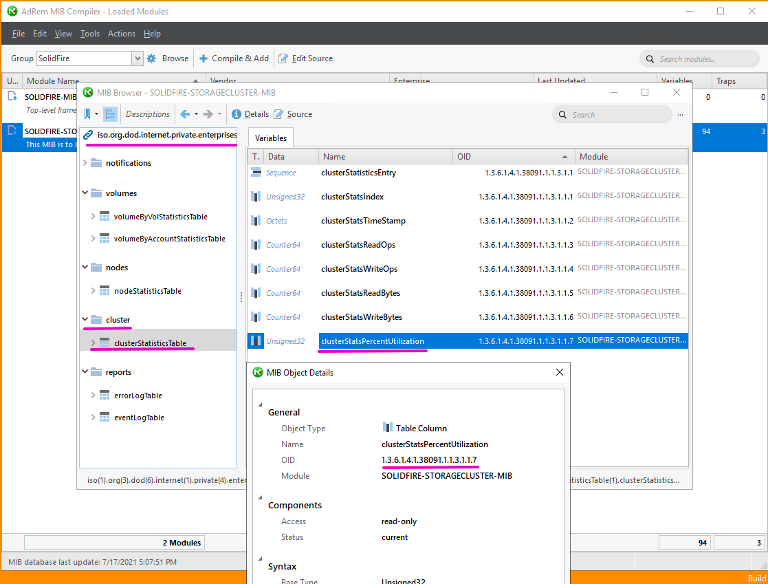768x584 pixels.
Task: Open the File menu
Action: (18, 33)
